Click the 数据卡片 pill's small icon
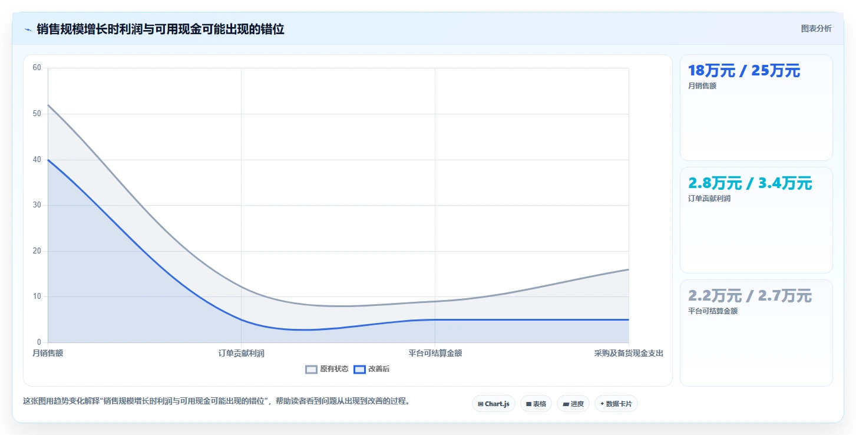This screenshot has width=856, height=435. pos(602,404)
